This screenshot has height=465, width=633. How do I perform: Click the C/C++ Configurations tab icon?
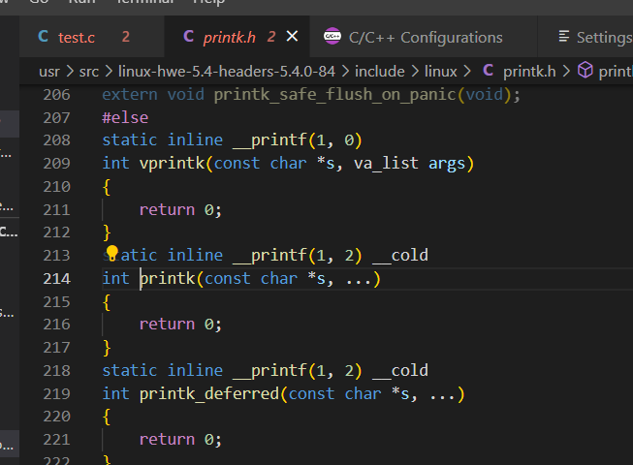332,37
